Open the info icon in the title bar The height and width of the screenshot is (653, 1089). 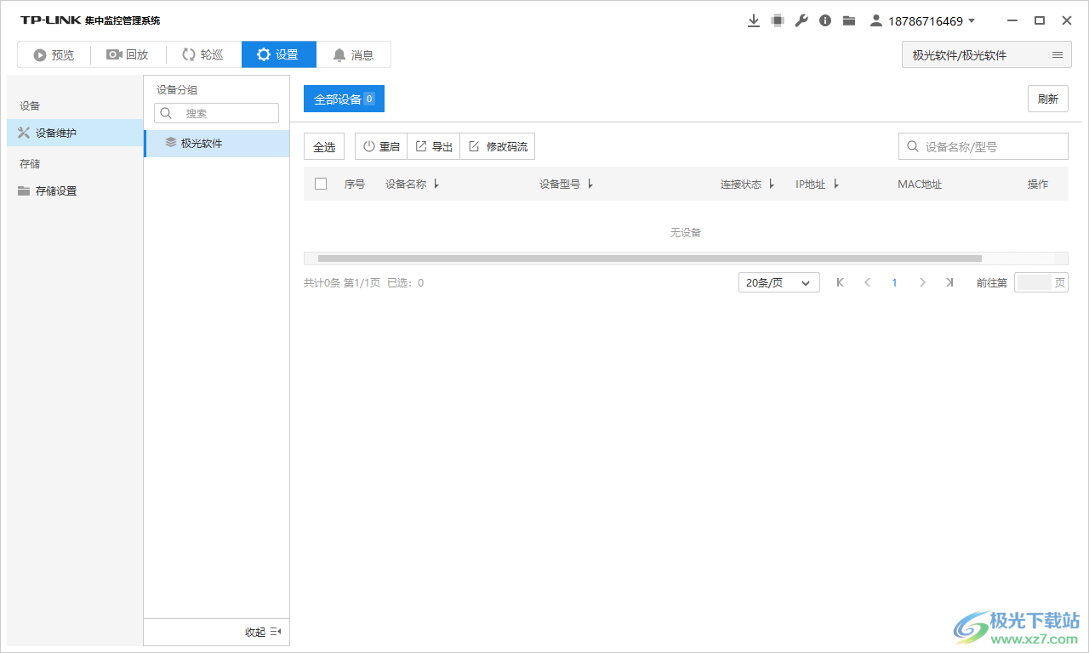point(824,20)
